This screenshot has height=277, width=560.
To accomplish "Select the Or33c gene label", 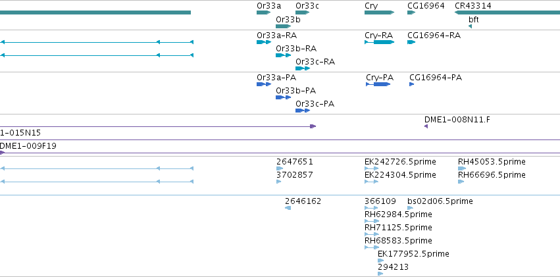I will 307,6.
